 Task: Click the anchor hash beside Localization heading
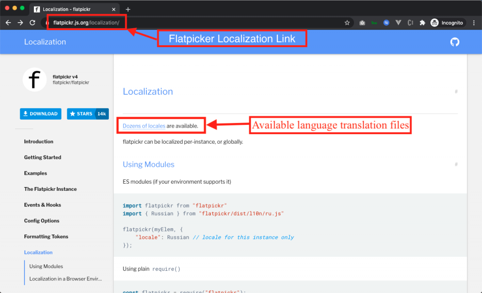(x=456, y=91)
